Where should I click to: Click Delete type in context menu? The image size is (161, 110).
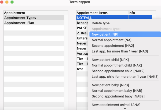pyautogui.click(x=101, y=23)
